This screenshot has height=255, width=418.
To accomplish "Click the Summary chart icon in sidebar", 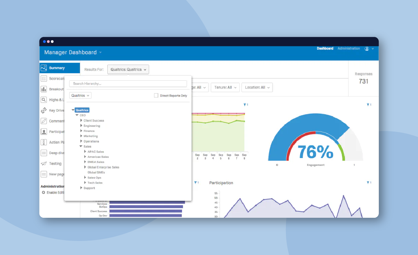I will point(44,68).
